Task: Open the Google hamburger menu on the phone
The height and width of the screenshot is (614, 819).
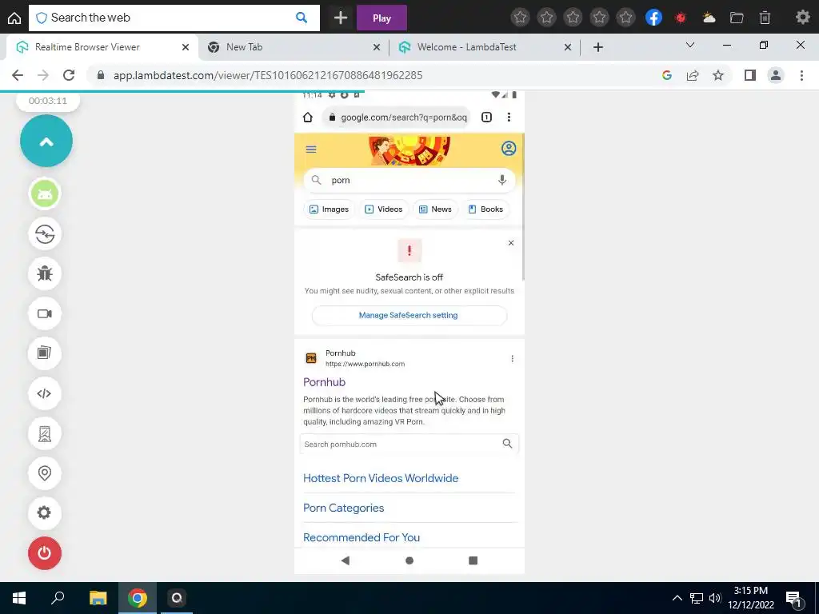Action: pos(311,150)
